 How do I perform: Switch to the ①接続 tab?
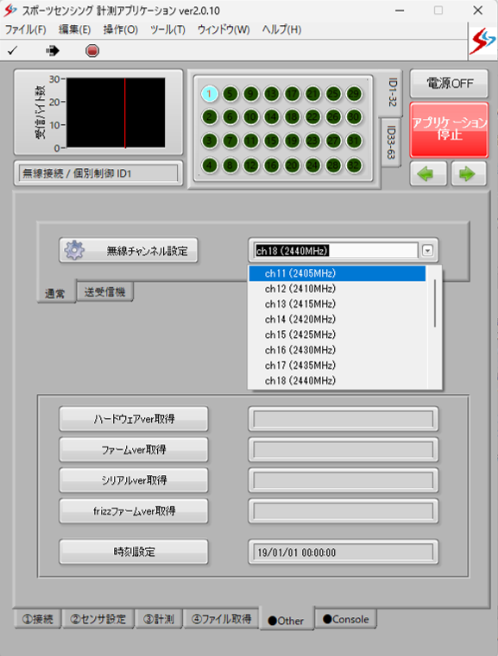(x=37, y=619)
